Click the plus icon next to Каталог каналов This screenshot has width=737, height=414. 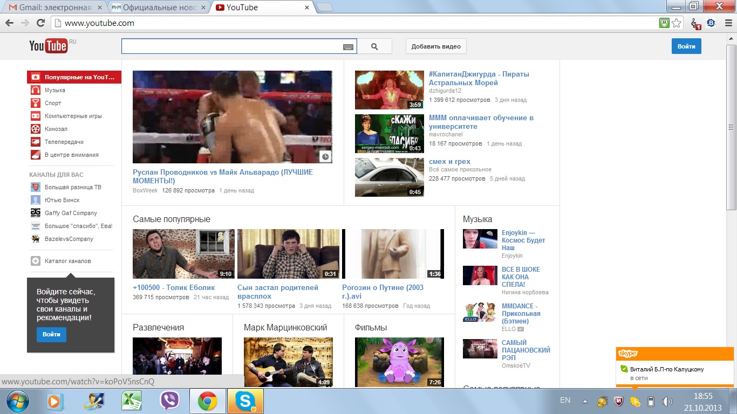click(x=35, y=261)
